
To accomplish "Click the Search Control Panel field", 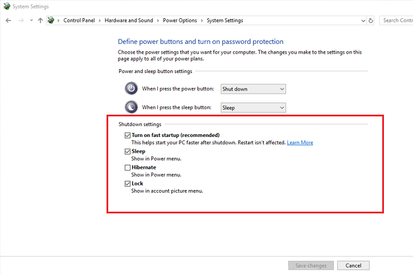I will 398,21.
